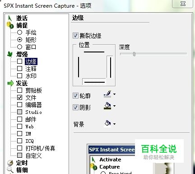
Task: Tick the Web send option
Action: 19,126
